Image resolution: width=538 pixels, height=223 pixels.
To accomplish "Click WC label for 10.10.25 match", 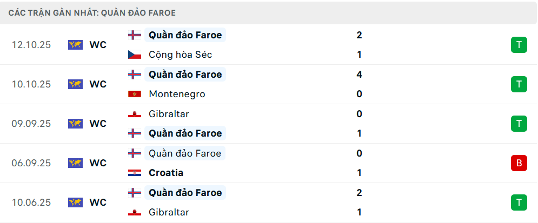I will click(98, 84).
